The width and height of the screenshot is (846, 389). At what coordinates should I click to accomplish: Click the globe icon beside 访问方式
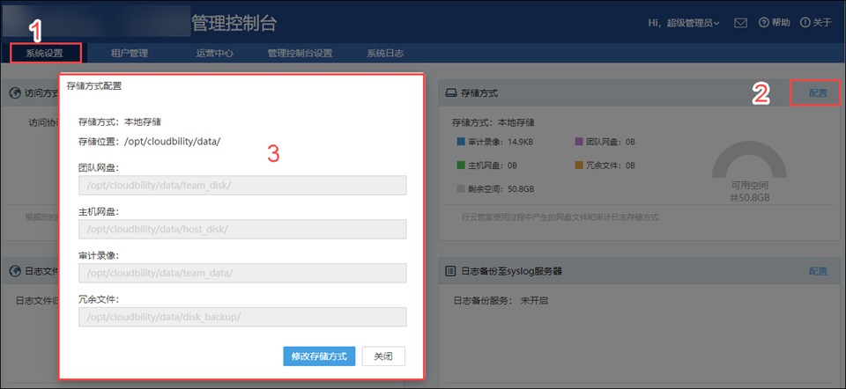click(x=15, y=93)
